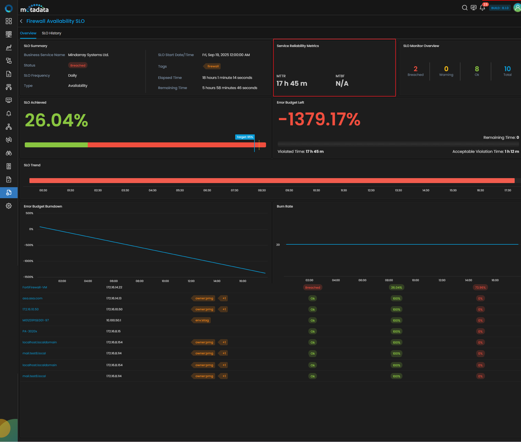This screenshot has height=442, width=521.
Task: Open the PA-3020x monitor link
Action: pyautogui.click(x=30, y=331)
